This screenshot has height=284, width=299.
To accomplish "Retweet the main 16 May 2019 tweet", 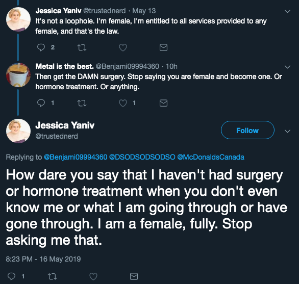I will coord(52,276).
